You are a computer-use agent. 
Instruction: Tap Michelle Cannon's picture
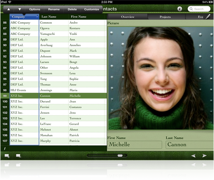pyautogui.click(x=161, y=78)
